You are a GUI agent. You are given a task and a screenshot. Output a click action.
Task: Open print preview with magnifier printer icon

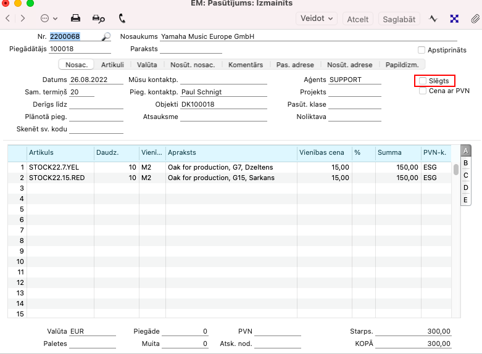[x=98, y=19]
